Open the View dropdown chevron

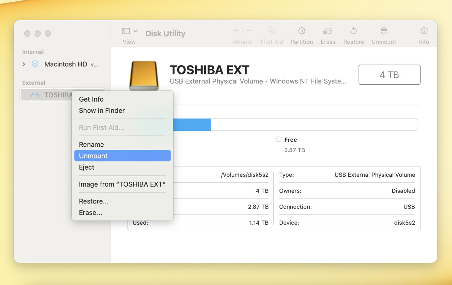click(x=136, y=31)
